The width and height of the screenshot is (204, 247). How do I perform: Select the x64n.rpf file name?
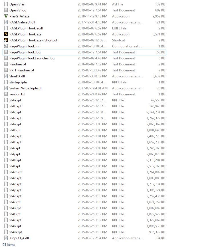click(x=15, y=178)
